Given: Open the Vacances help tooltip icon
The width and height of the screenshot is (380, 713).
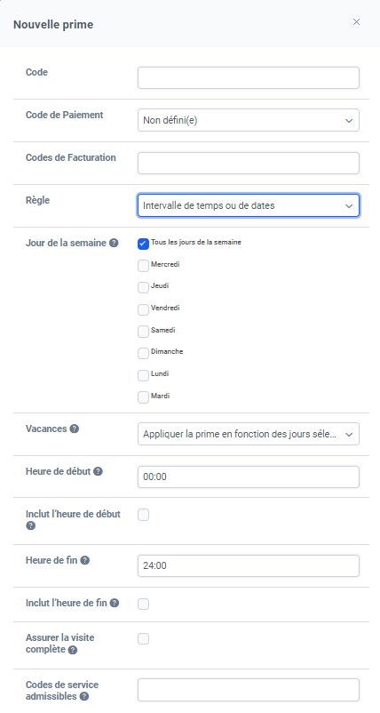Looking at the screenshot, I should click(x=75, y=429).
